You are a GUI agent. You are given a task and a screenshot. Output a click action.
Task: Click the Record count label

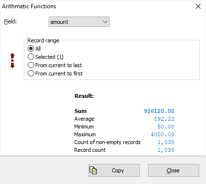pyautogui.click(x=90, y=150)
